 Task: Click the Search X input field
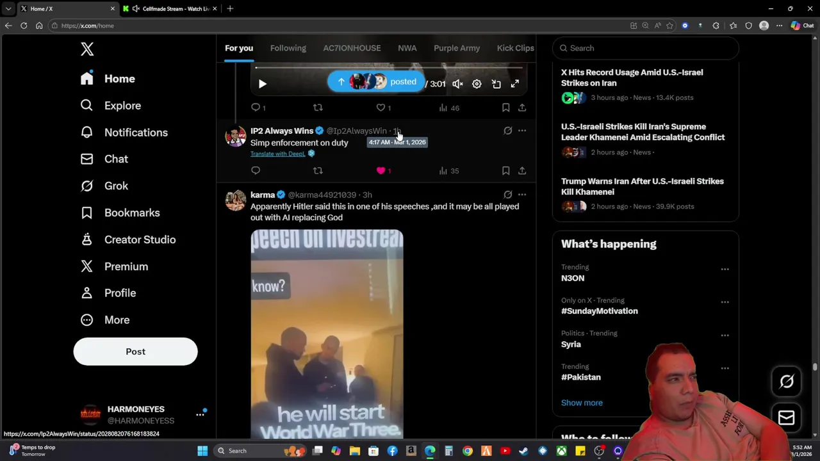646,48
